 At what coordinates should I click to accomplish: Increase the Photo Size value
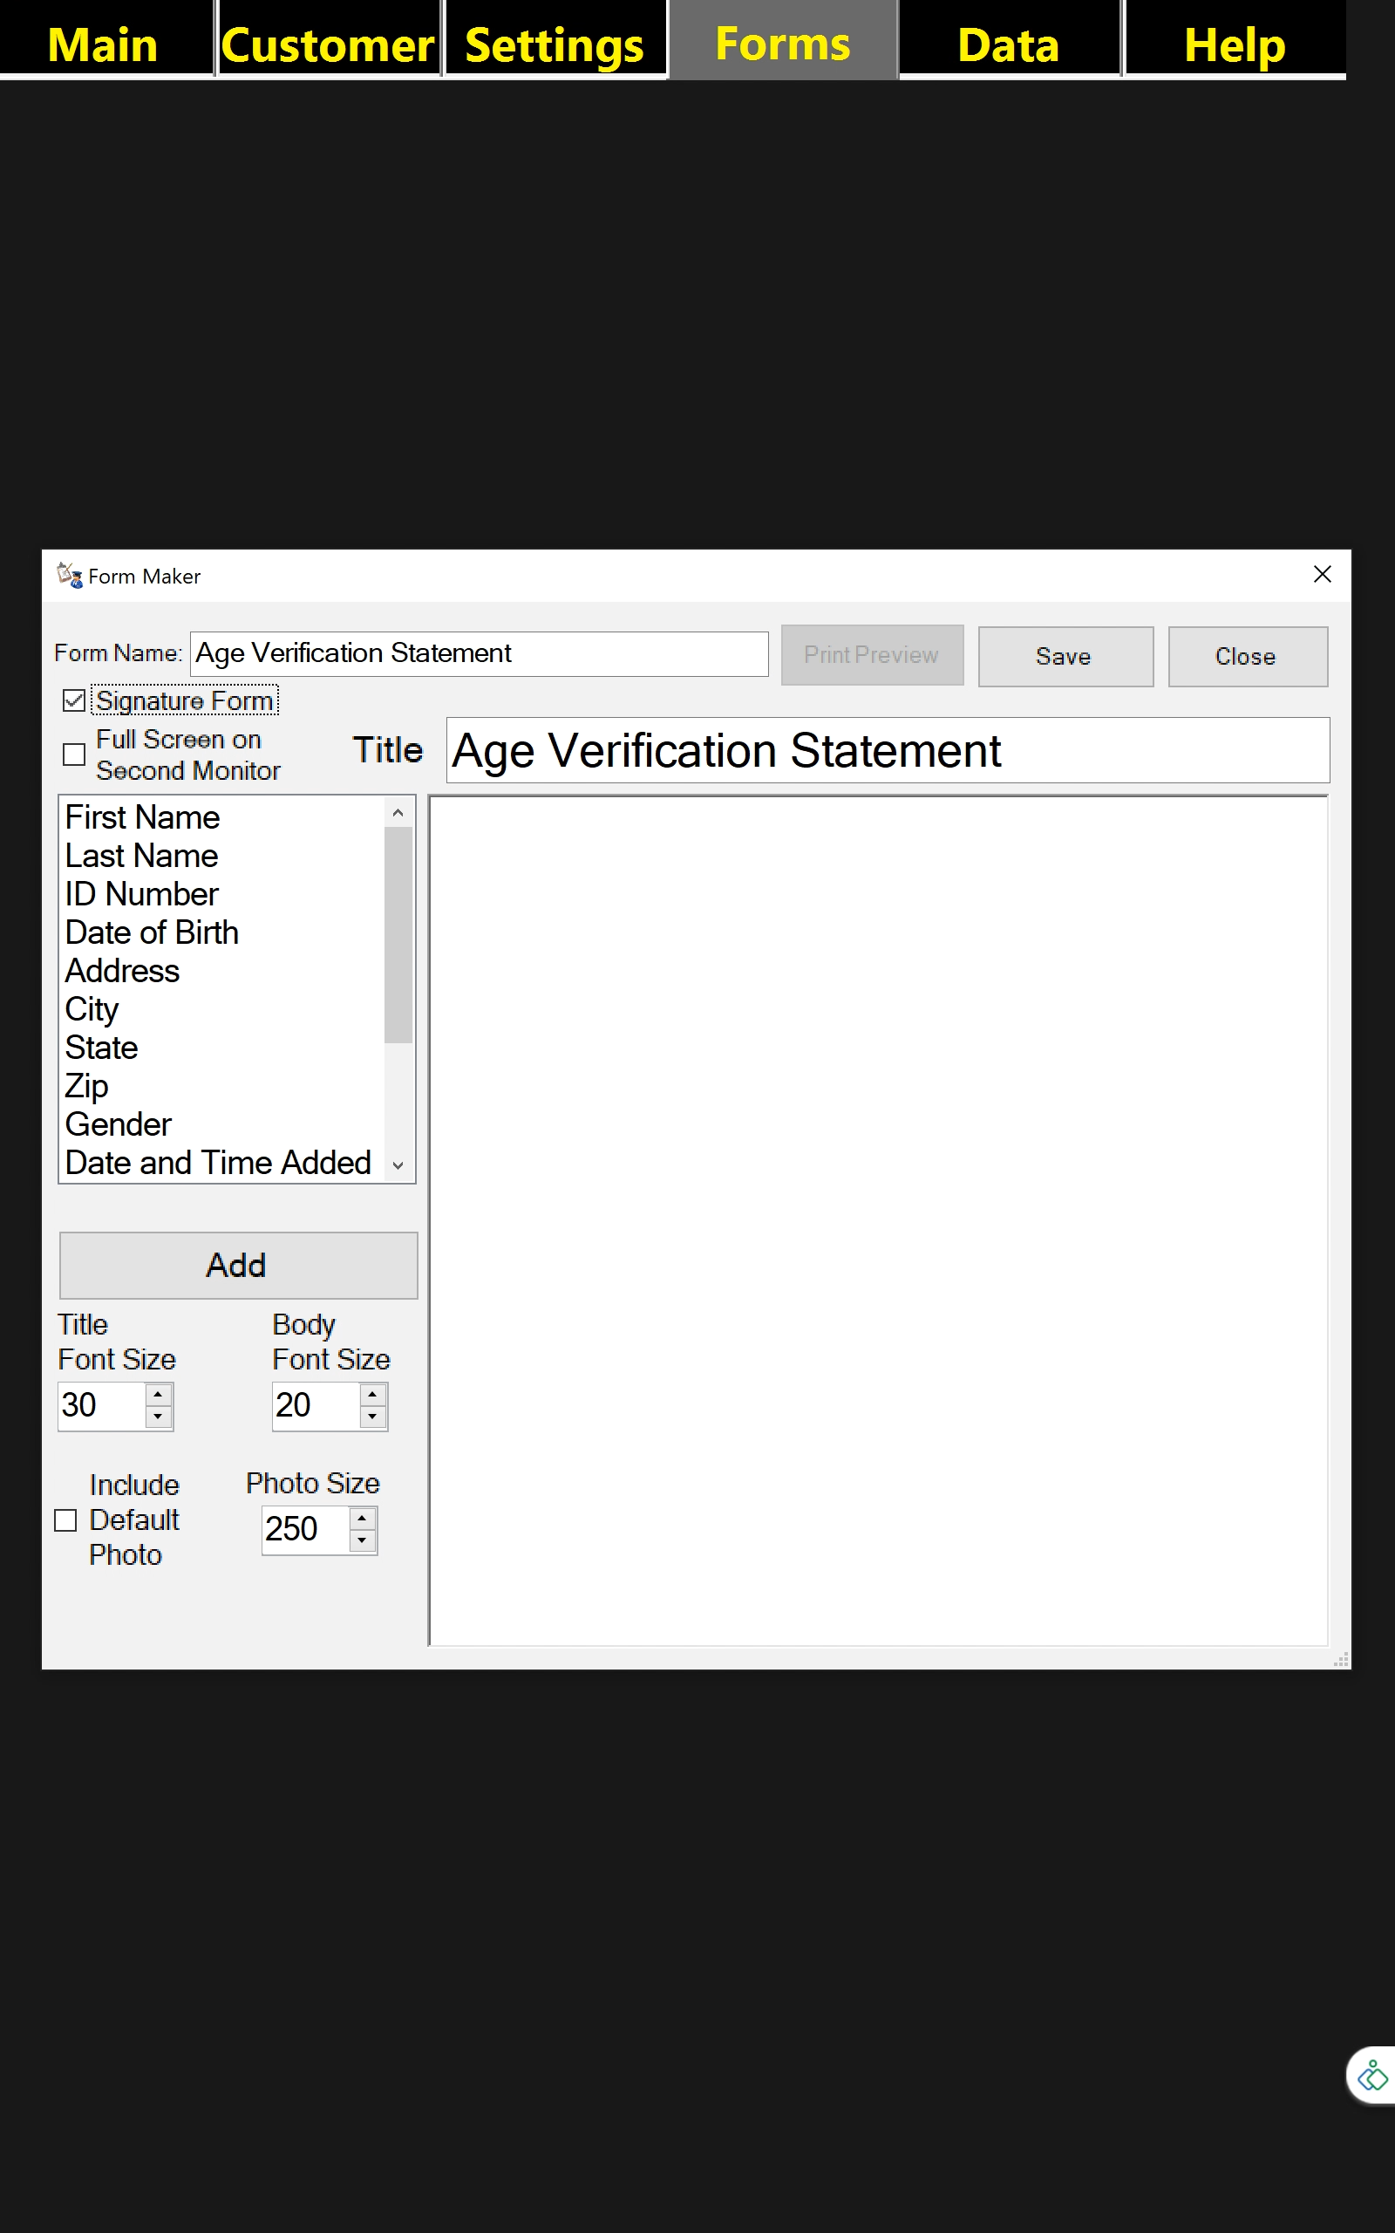363,1518
